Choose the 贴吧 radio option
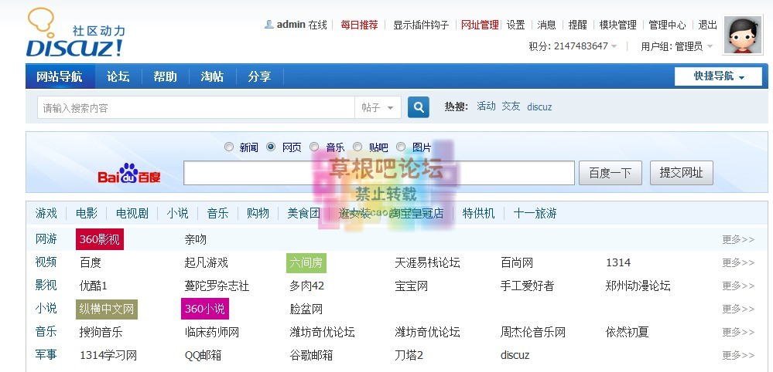 [357, 147]
